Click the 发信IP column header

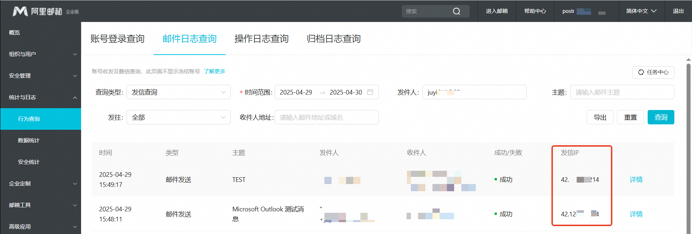[x=570, y=153]
